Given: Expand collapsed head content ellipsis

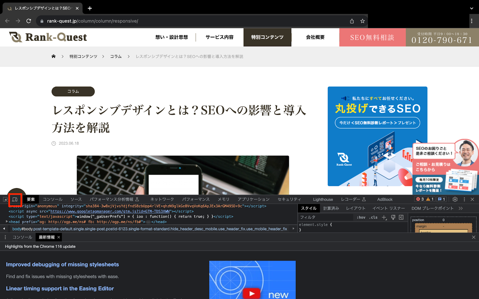Looking at the screenshot, I should coord(148,222).
